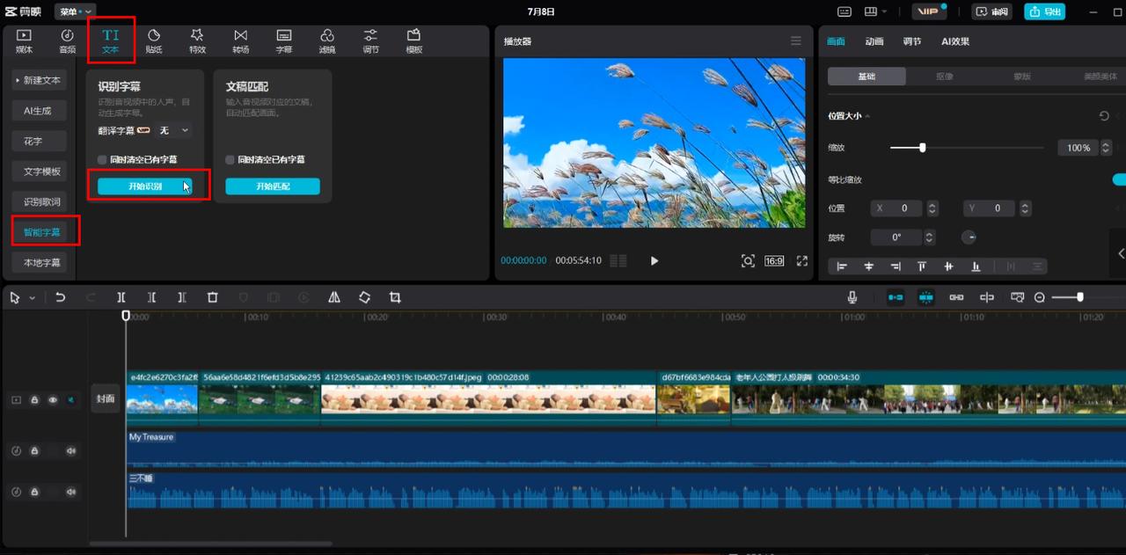
Task: Click the undo arrow icon
Action: click(x=60, y=298)
